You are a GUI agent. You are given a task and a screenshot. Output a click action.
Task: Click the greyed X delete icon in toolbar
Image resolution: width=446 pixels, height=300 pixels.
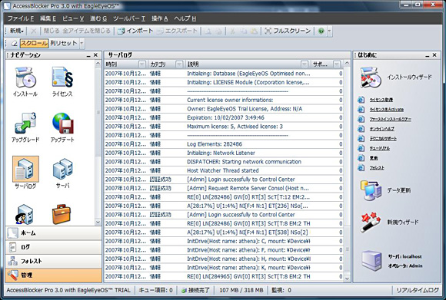click(x=33, y=31)
